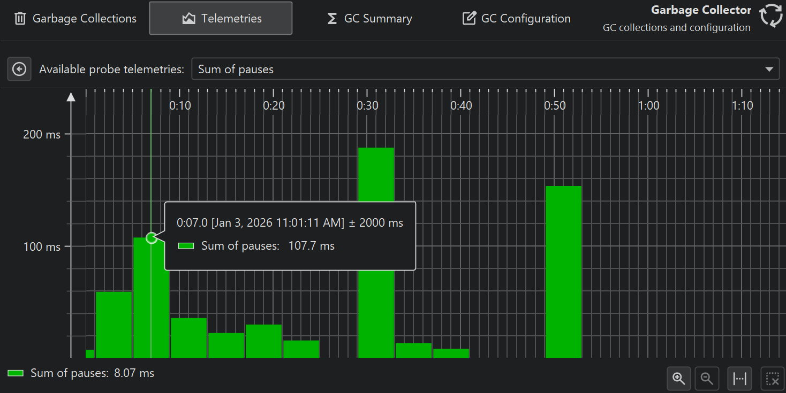
Task: Click the Garbage Collector refresh arrows icon
Action: (771, 16)
